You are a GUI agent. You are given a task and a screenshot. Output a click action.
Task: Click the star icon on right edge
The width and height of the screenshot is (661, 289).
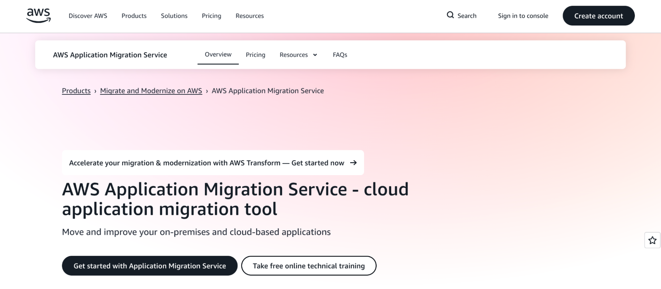click(x=652, y=240)
